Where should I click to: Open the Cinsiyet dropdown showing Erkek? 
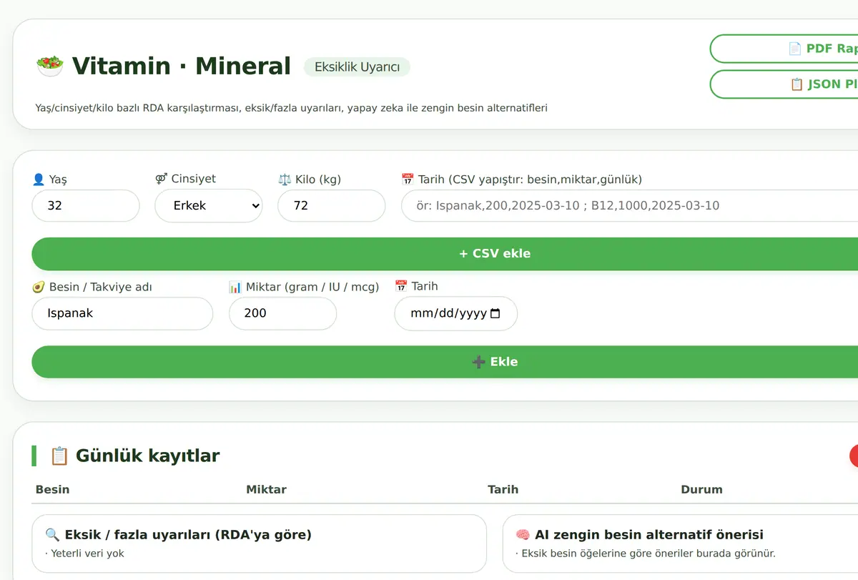[x=209, y=205]
